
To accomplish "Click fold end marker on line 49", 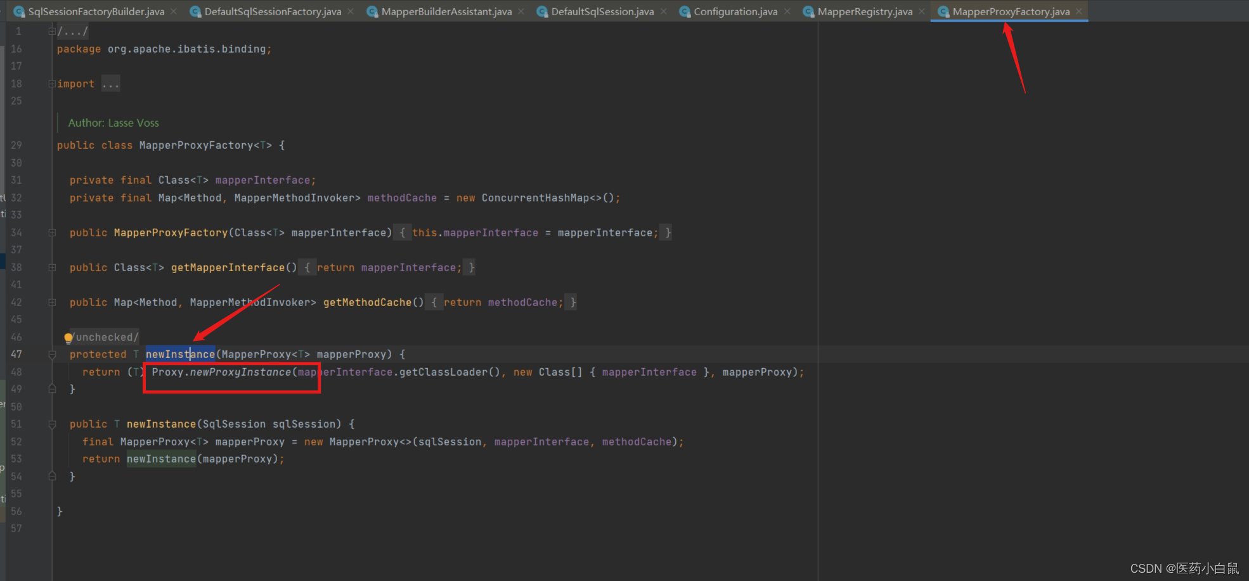I will [x=52, y=388].
